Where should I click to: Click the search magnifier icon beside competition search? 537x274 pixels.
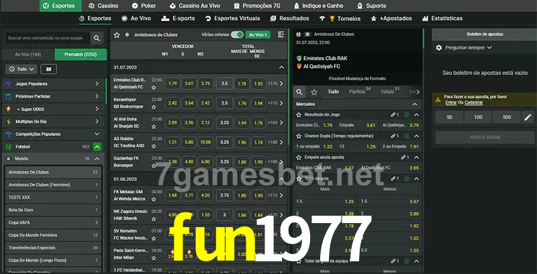[97, 39]
